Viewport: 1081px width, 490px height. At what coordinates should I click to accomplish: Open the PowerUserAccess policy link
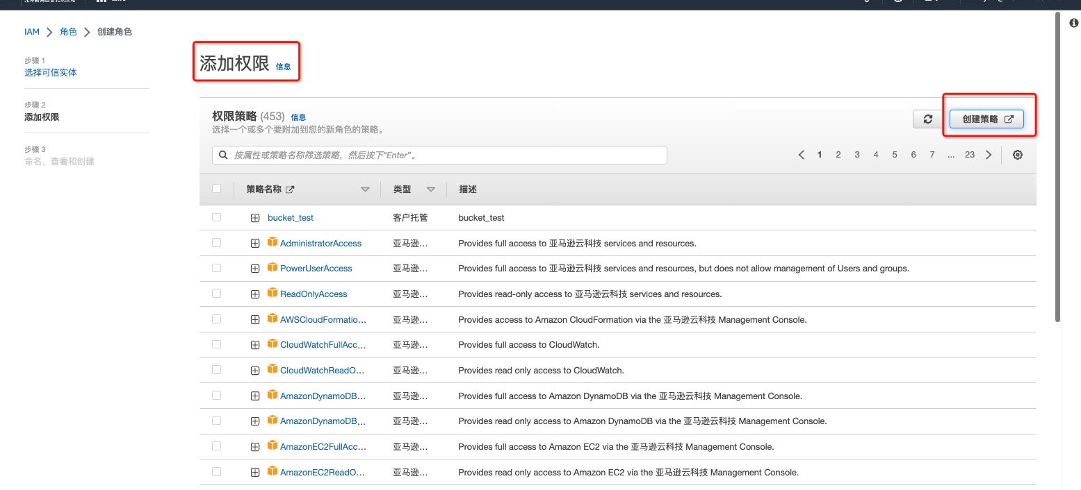point(316,269)
